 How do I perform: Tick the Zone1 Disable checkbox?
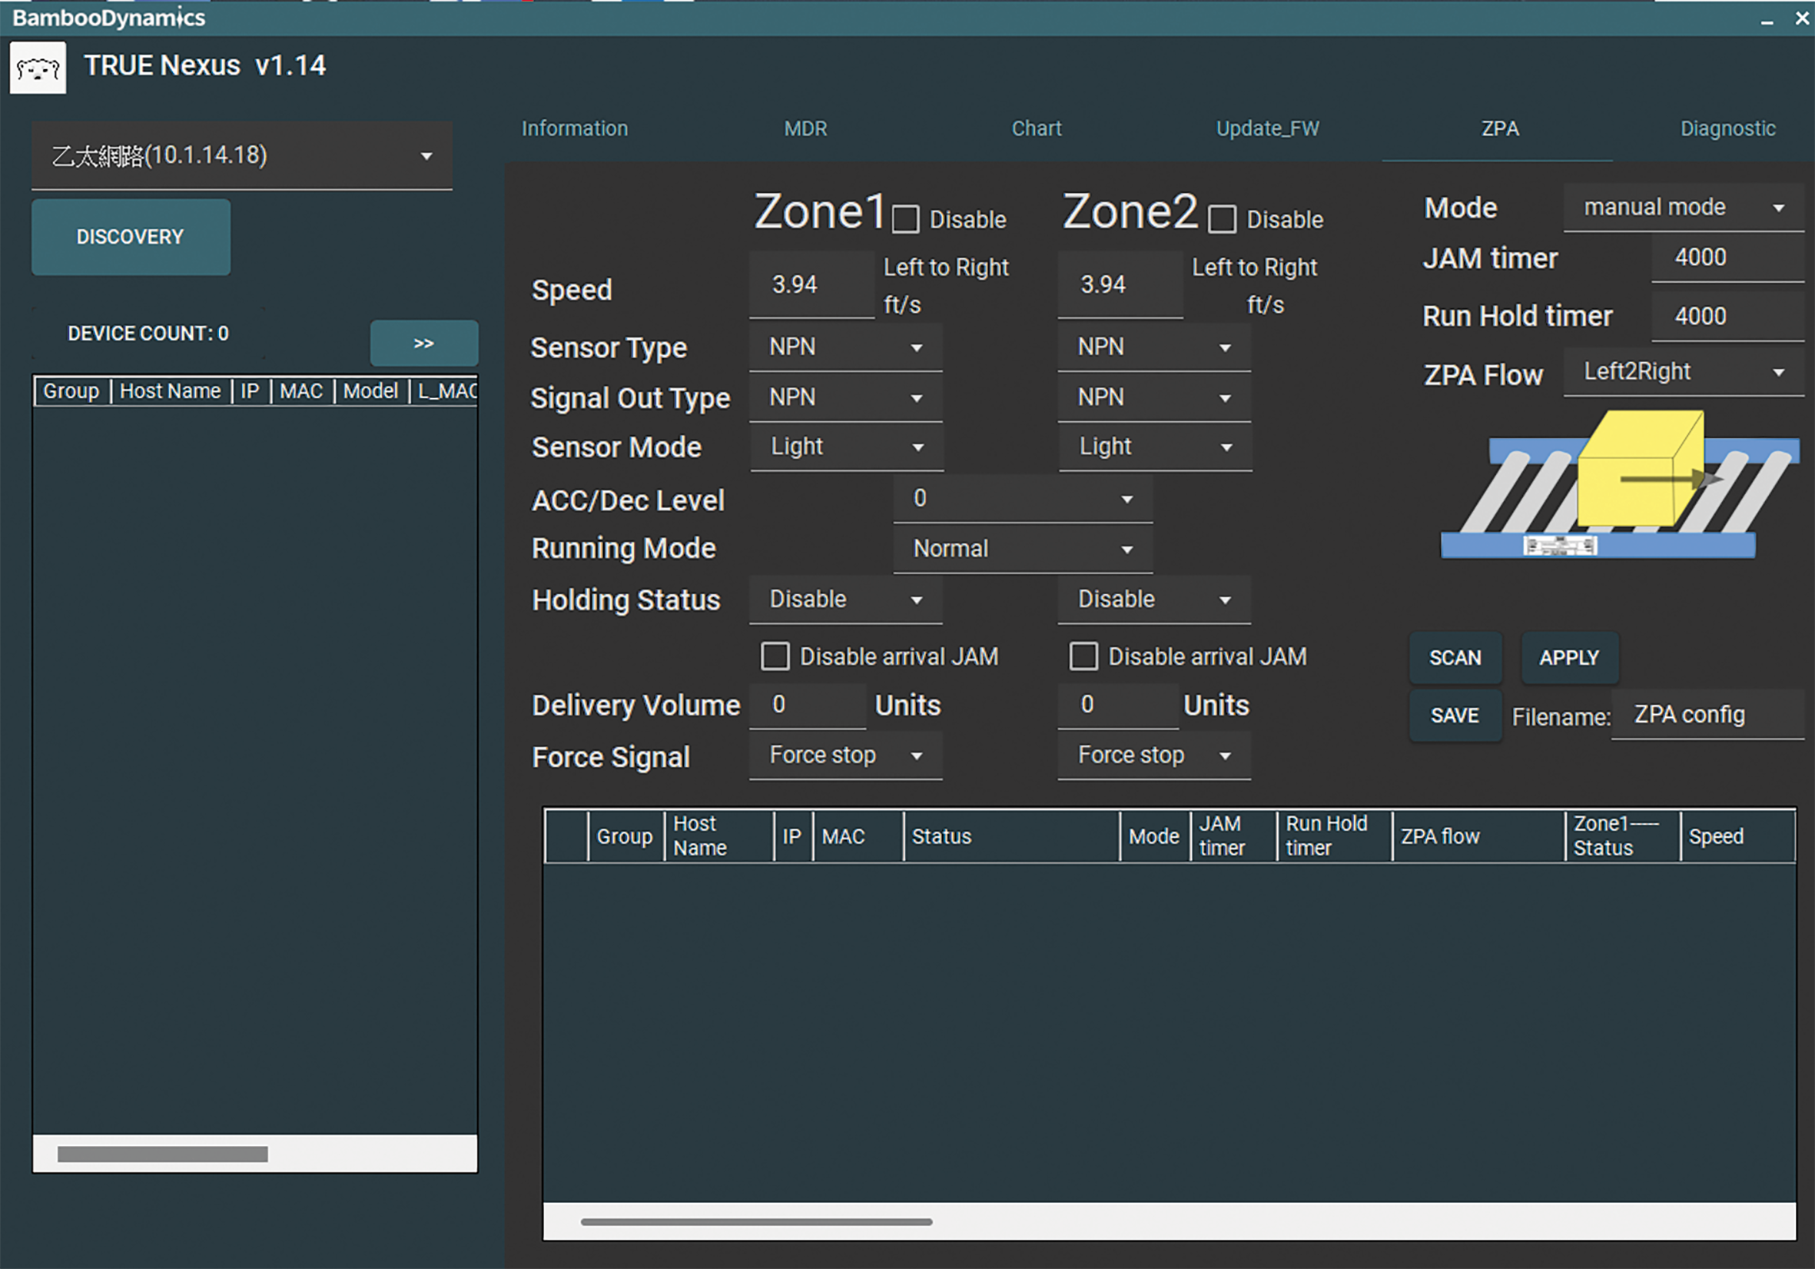(906, 219)
